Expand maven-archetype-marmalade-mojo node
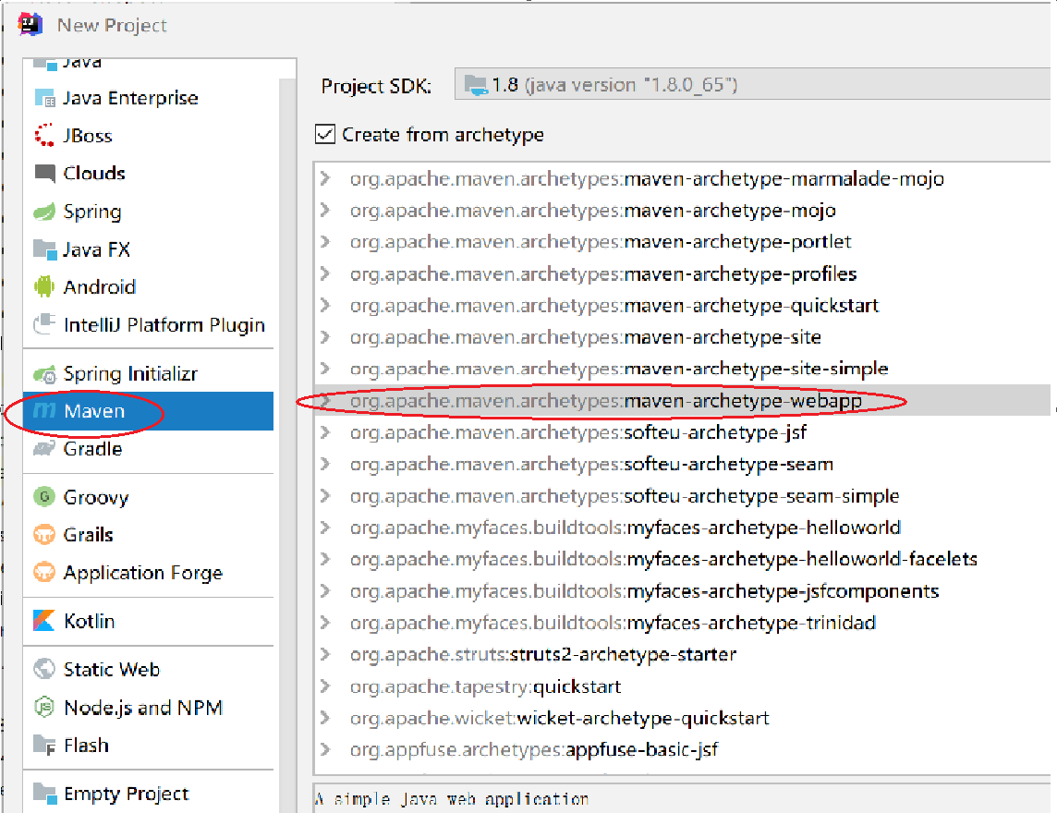Image resolution: width=1057 pixels, height=813 pixels. [x=325, y=178]
